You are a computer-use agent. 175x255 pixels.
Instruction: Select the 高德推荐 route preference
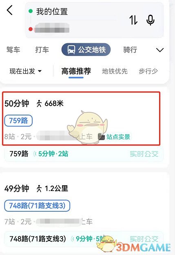[x=76, y=71]
